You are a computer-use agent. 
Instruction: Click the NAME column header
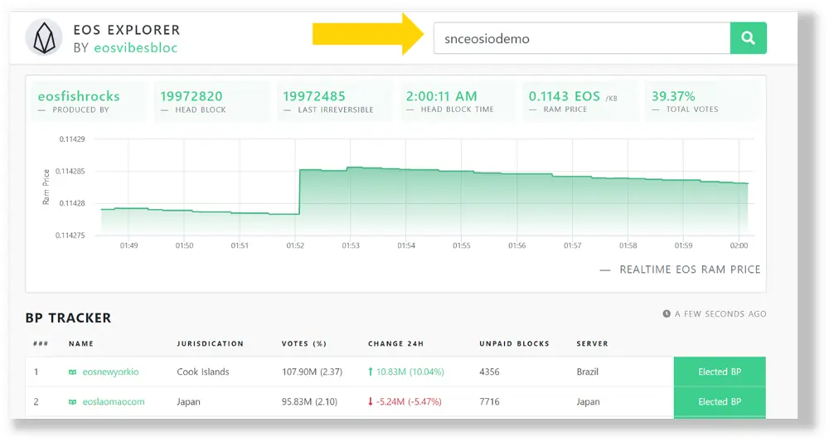[x=81, y=343]
